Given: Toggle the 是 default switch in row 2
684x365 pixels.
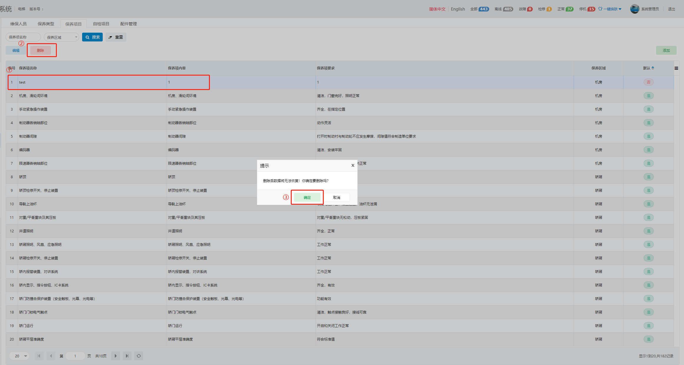Looking at the screenshot, I should 648,96.
